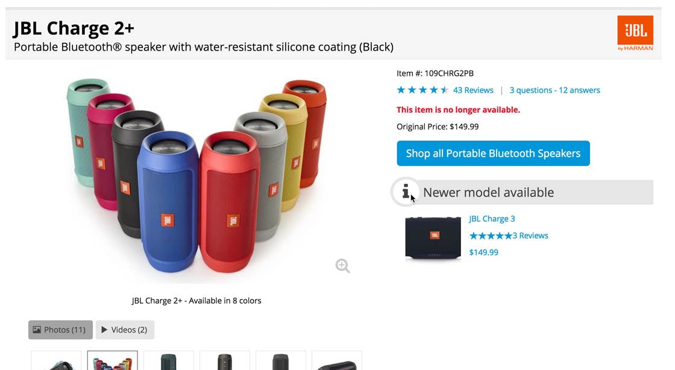Select the first photo thumbnail in gallery

(x=56, y=361)
